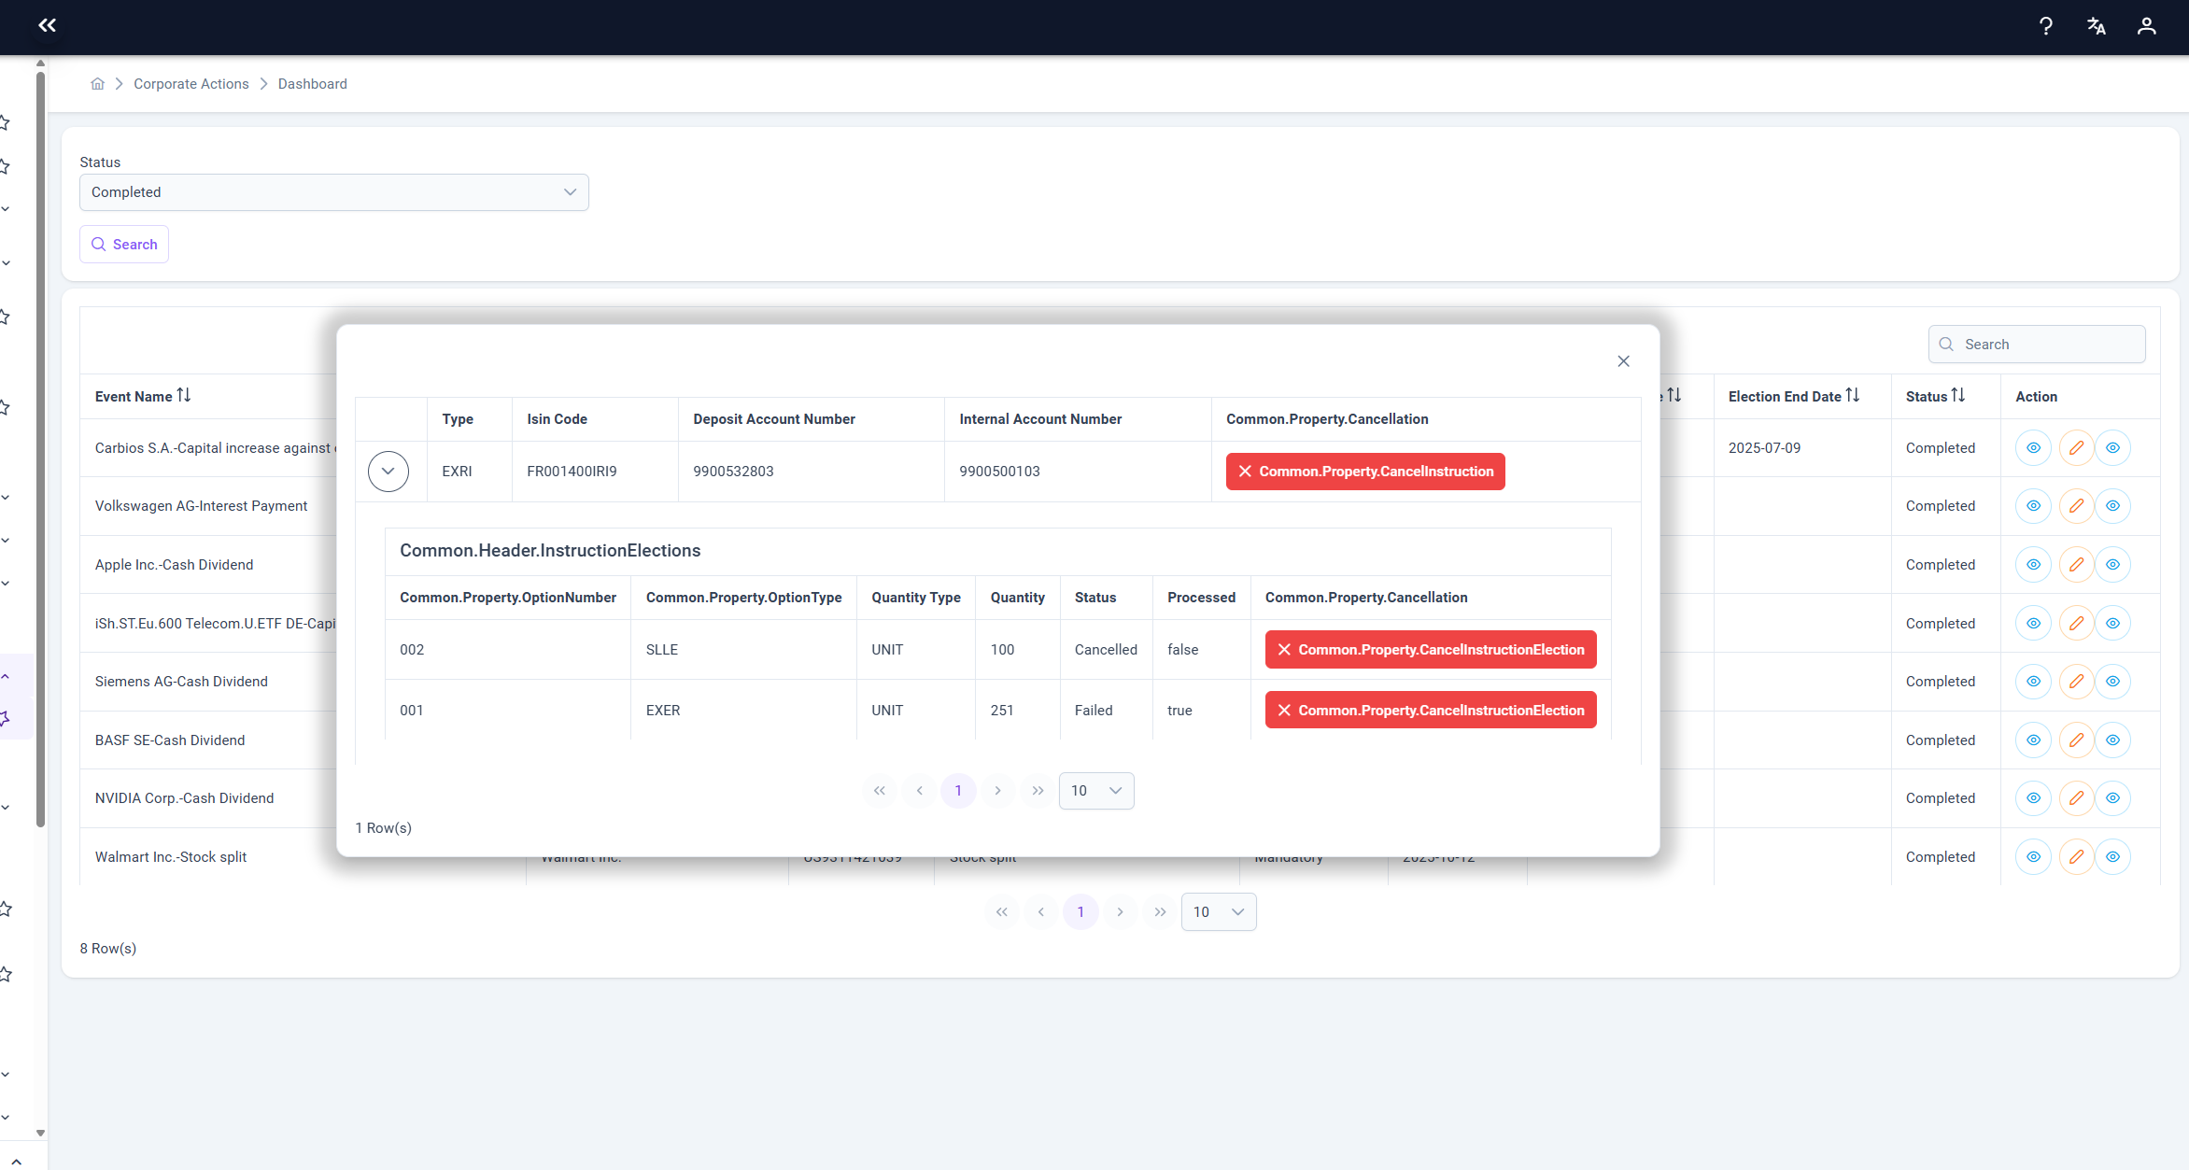
Task: Go to popup next page
Action: [997, 791]
